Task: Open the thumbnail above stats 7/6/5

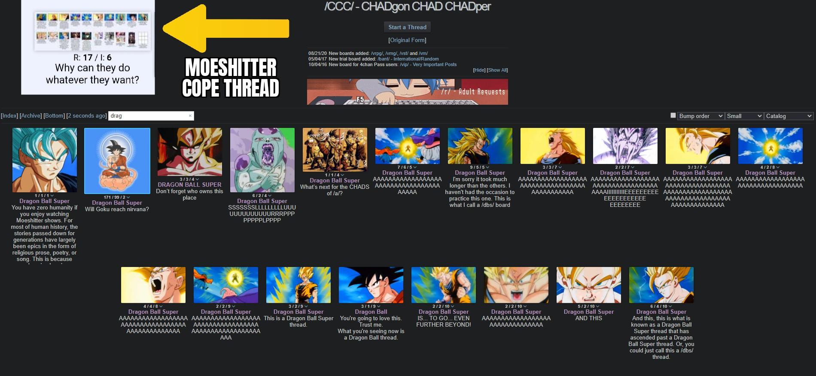Action: pyautogui.click(x=408, y=146)
